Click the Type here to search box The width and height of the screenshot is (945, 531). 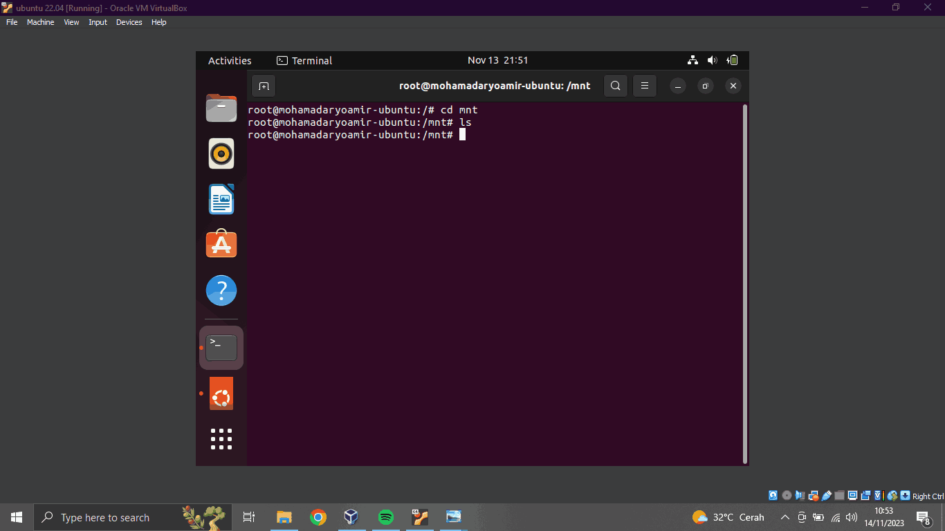(x=133, y=517)
